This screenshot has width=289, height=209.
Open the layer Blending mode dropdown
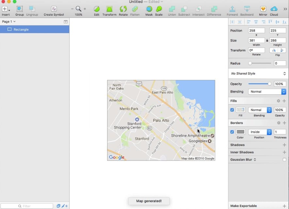coord(267,91)
